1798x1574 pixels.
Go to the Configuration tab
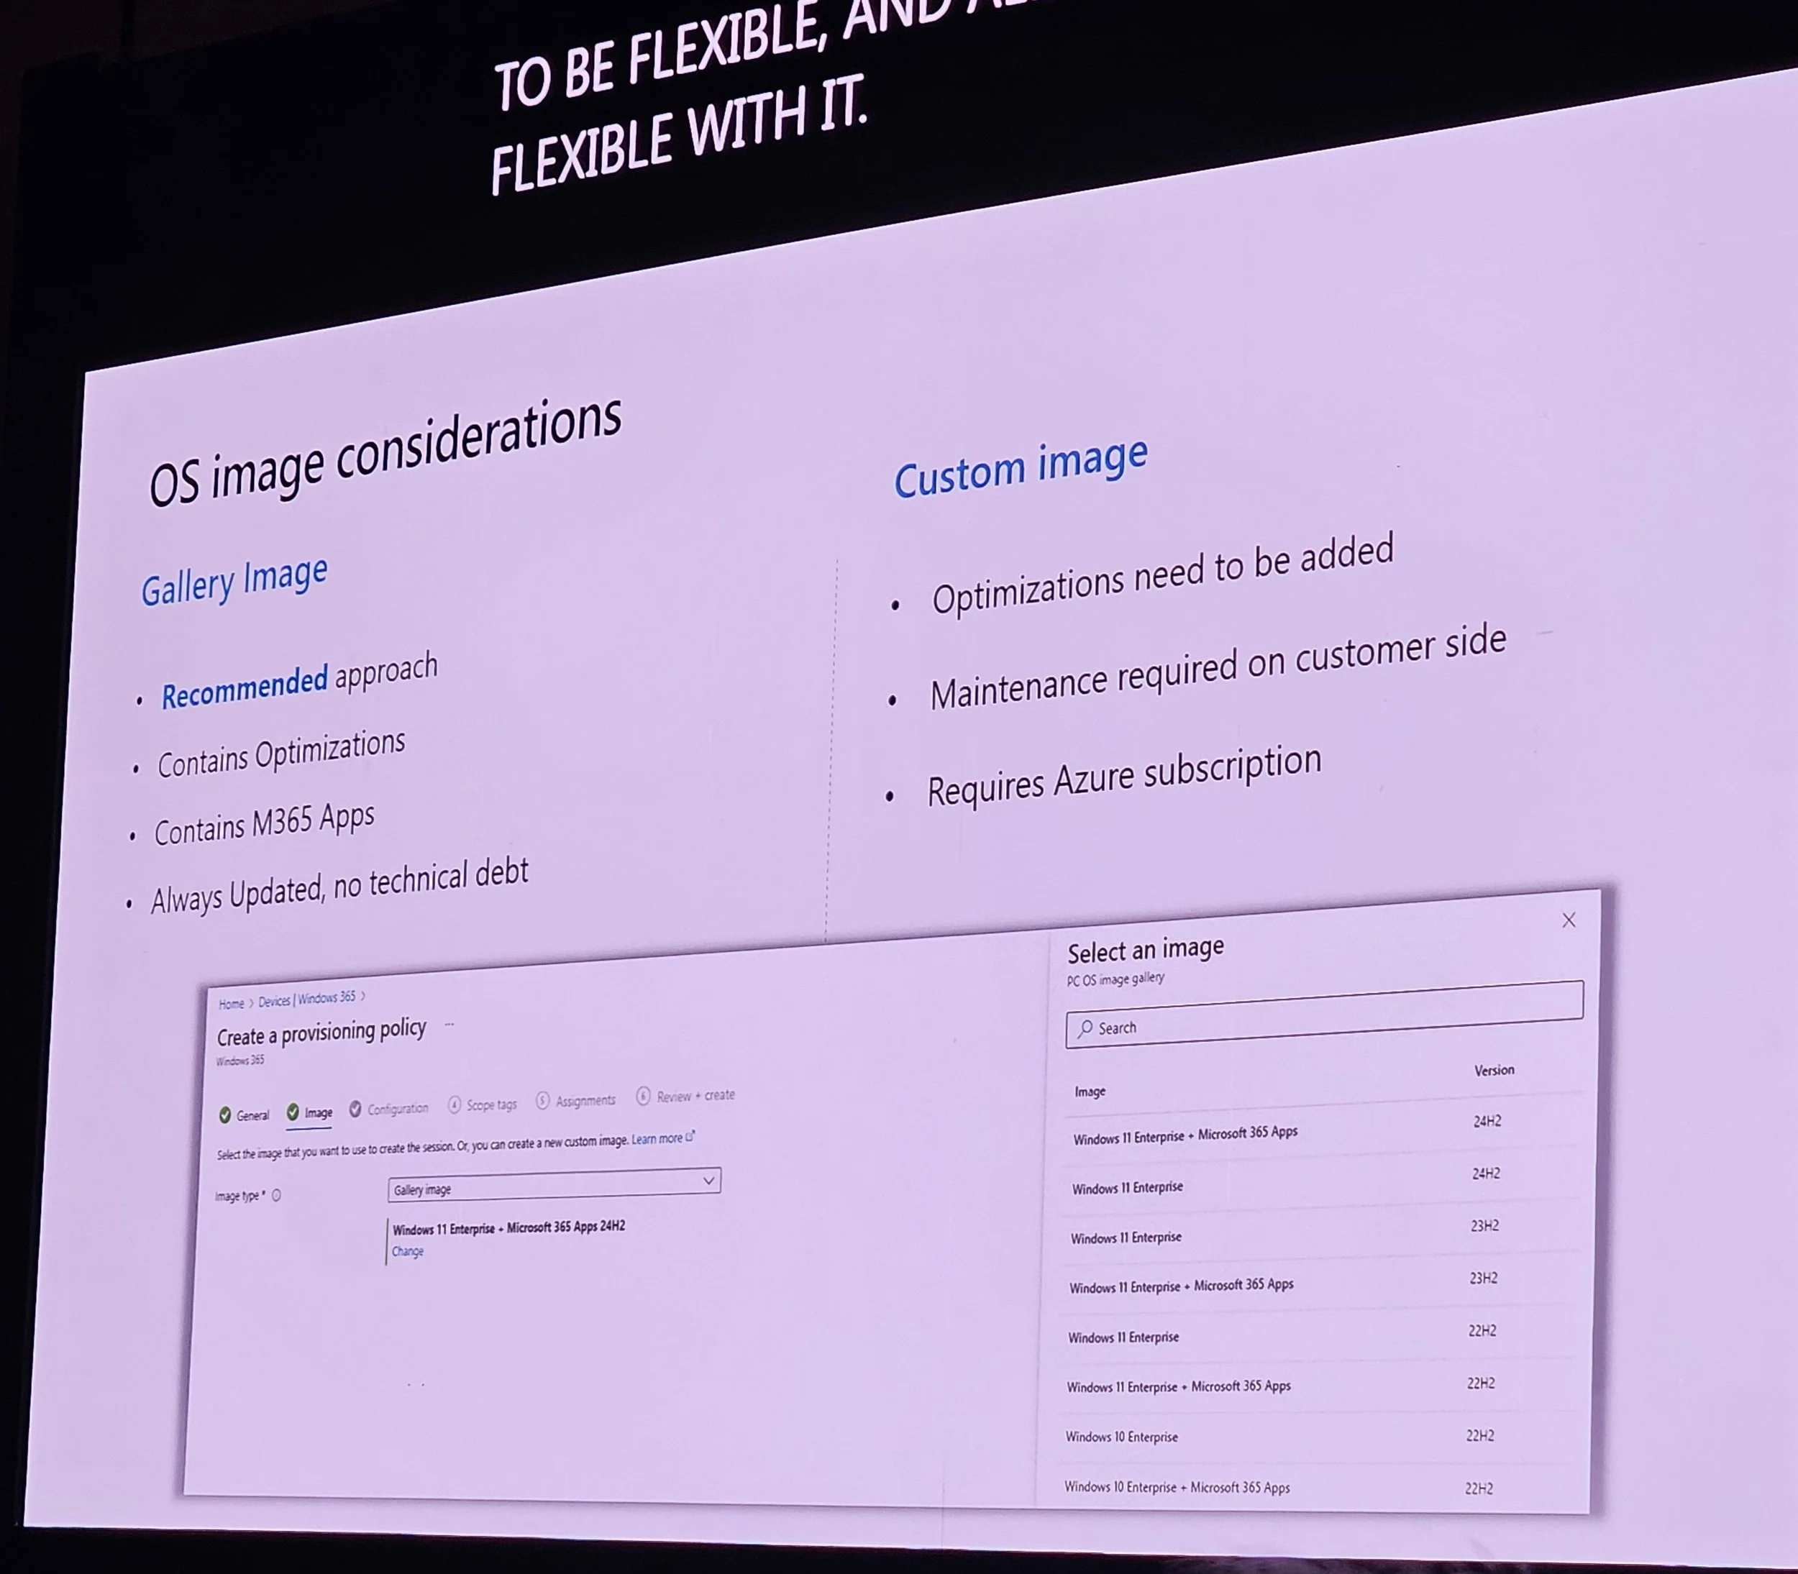pos(397,1109)
